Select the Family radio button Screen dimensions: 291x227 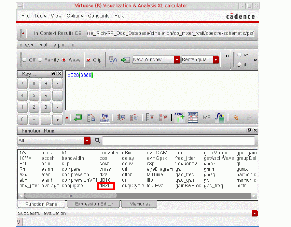tap(40, 60)
